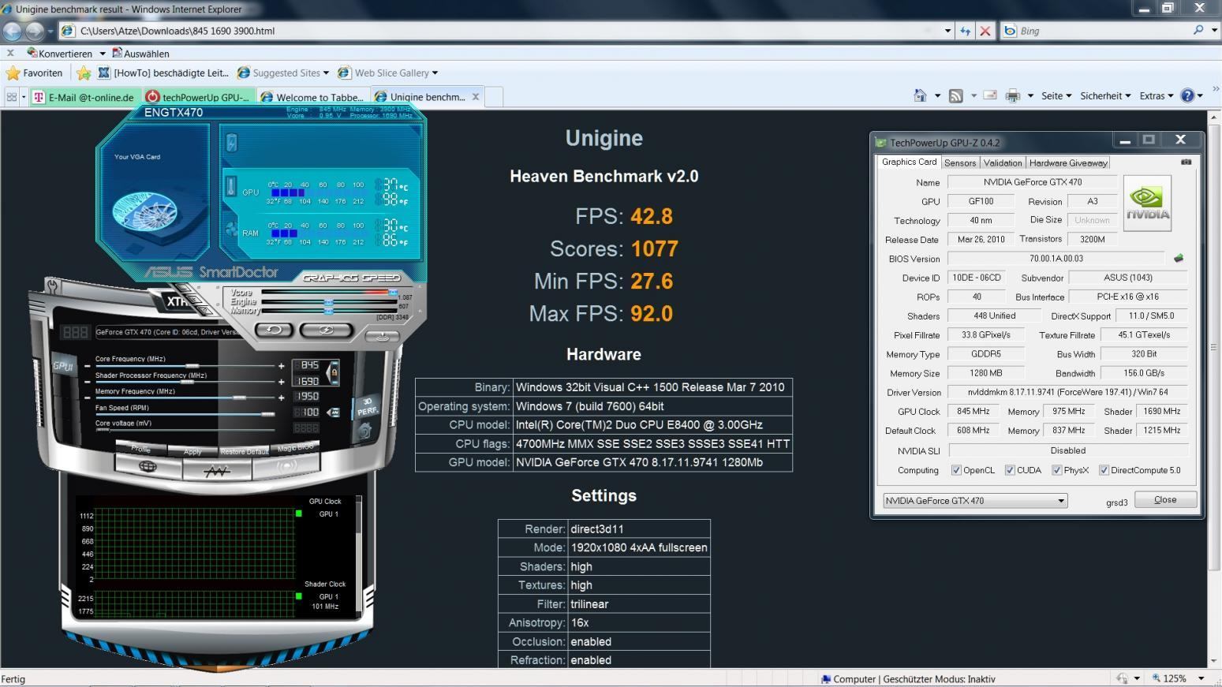Expand the Sicherheit menu dropdown

coord(1105,95)
